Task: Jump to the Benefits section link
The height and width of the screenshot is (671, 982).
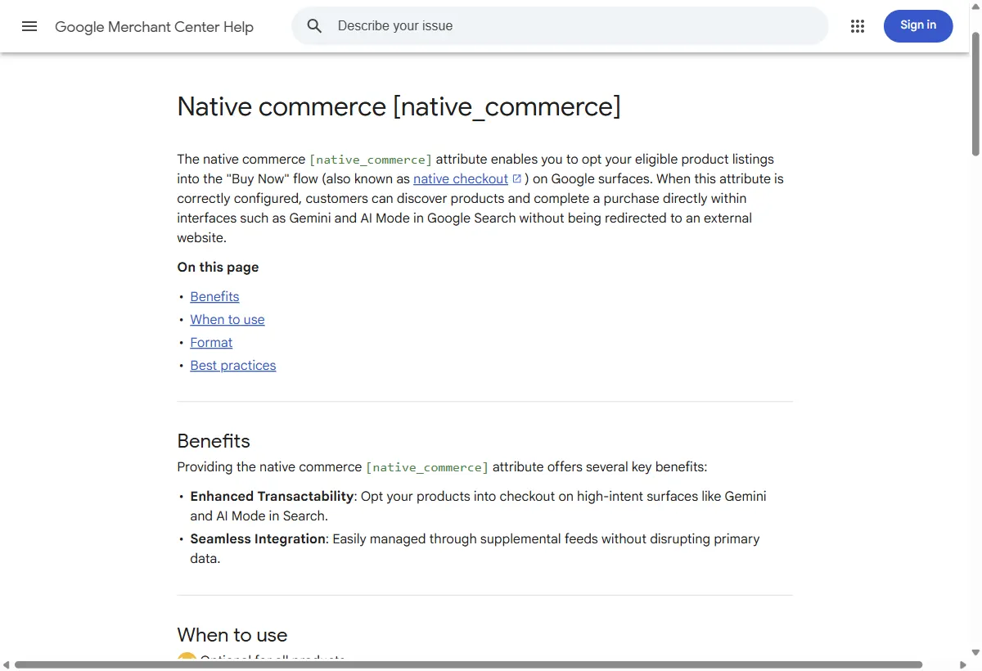Action: click(214, 296)
